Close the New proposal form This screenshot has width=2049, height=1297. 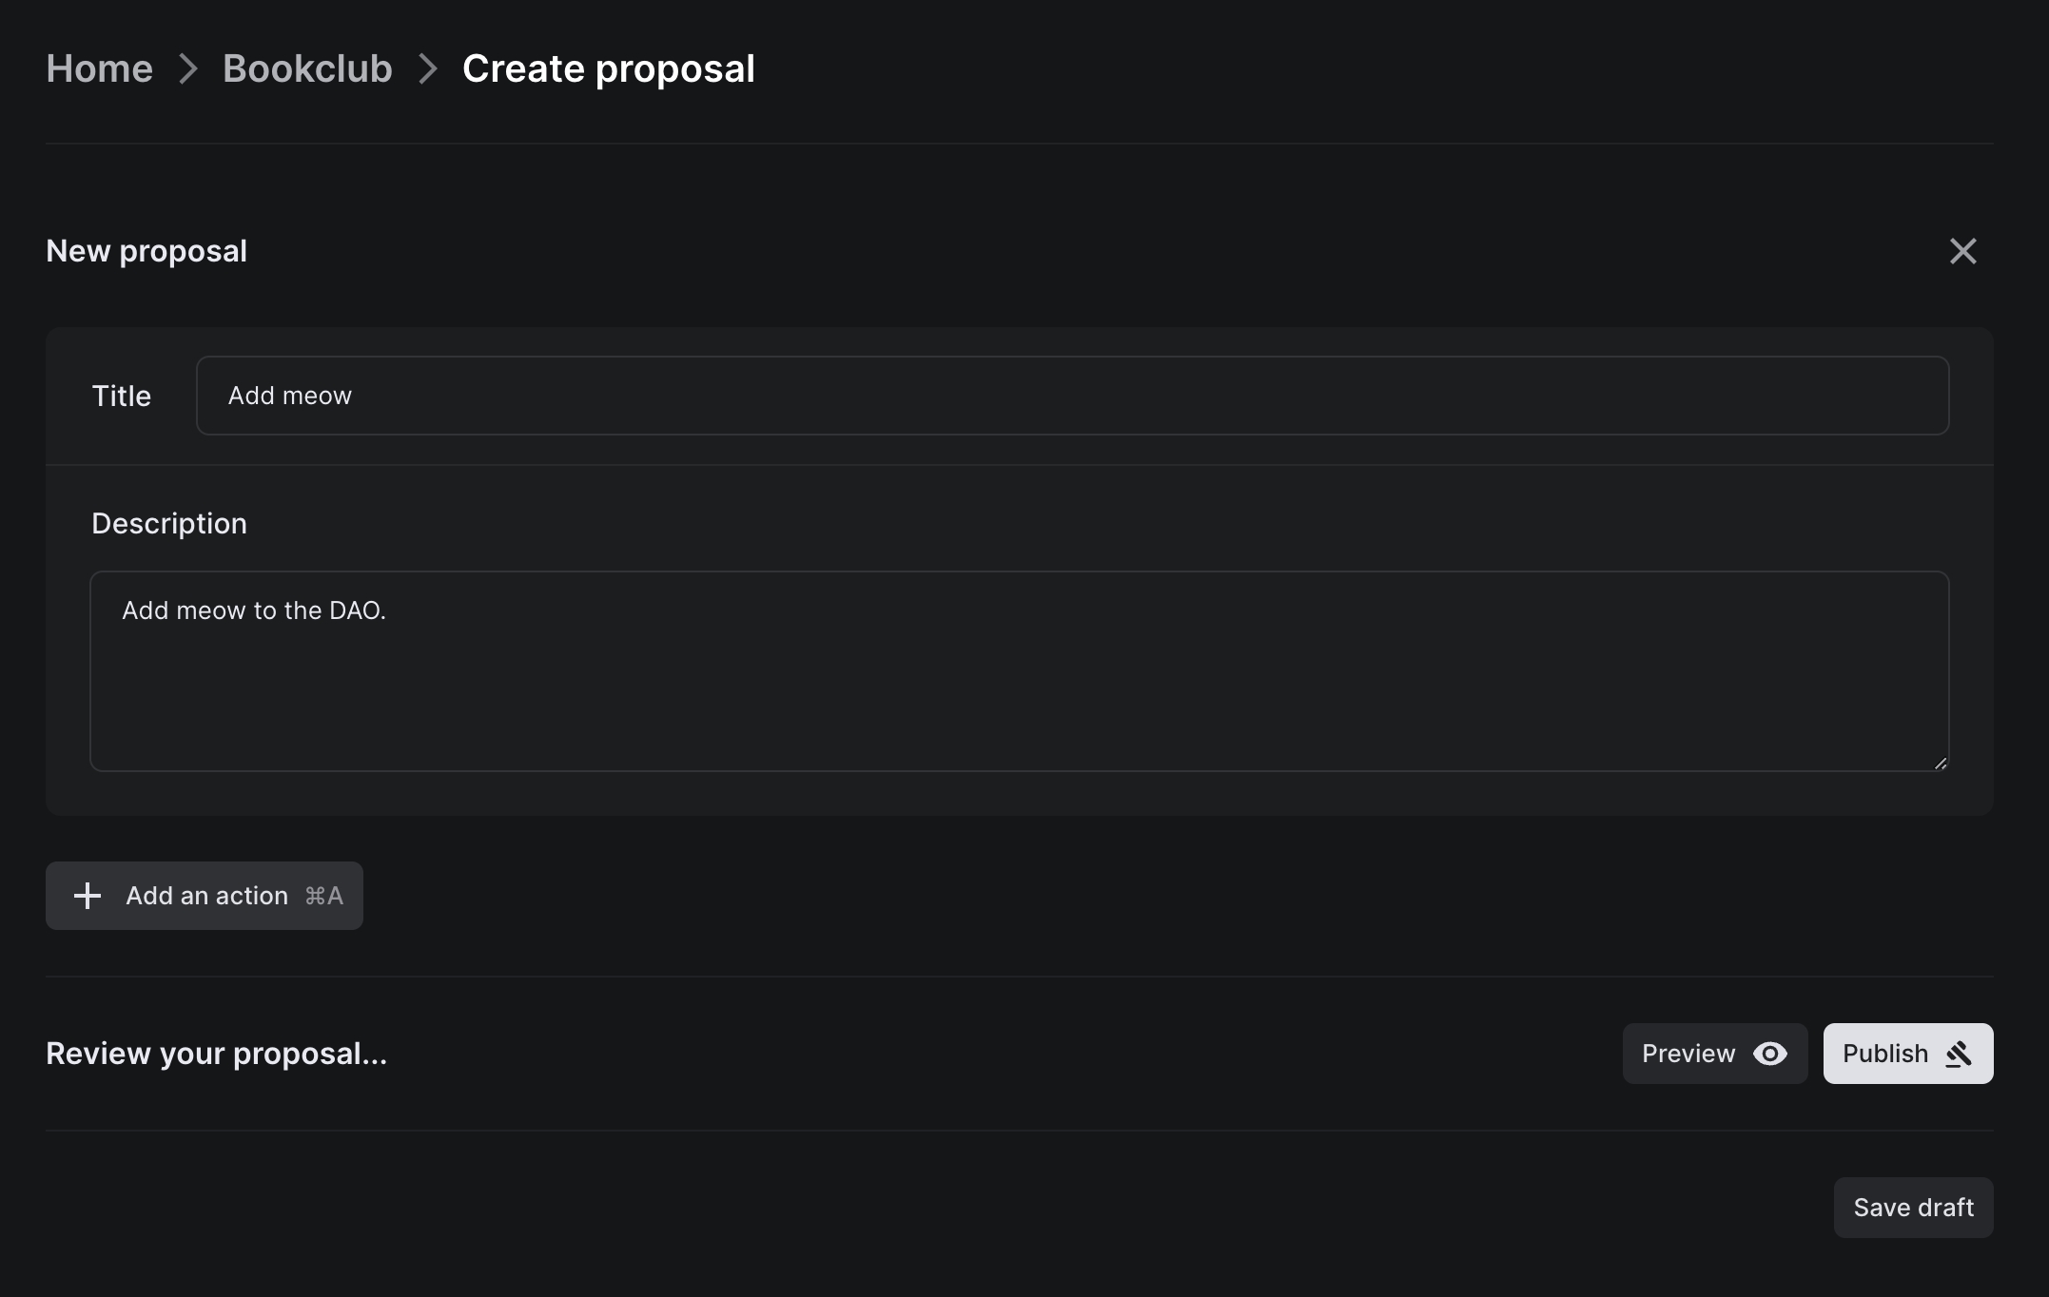click(x=1962, y=251)
